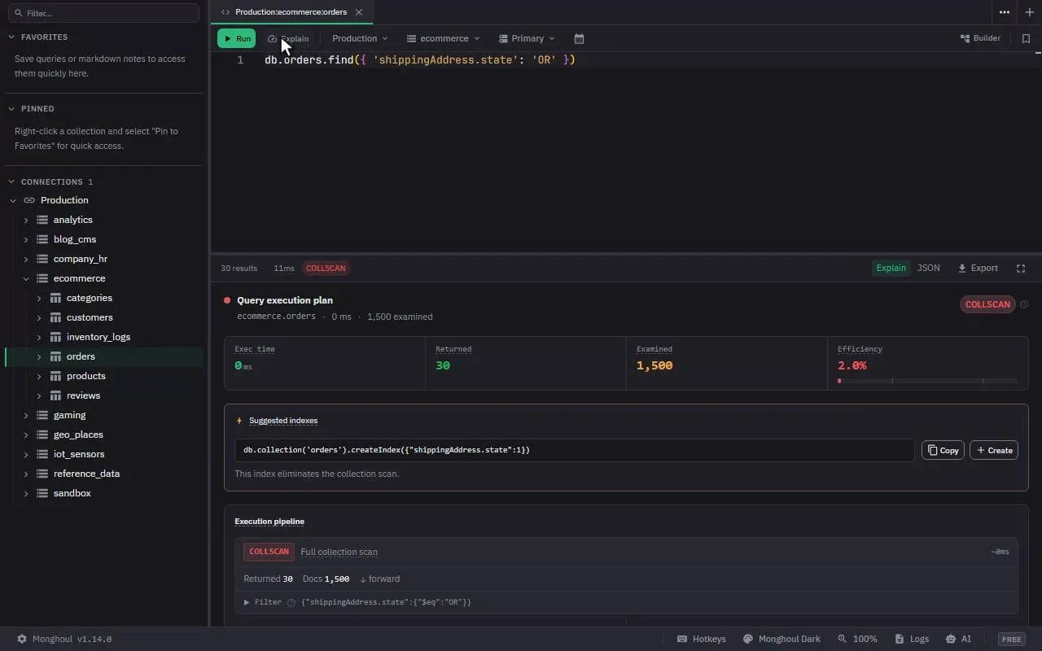Export the query results

click(x=978, y=268)
